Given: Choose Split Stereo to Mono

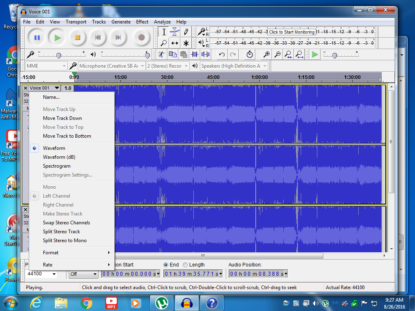Looking at the screenshot, I should (x=64, y=241).
